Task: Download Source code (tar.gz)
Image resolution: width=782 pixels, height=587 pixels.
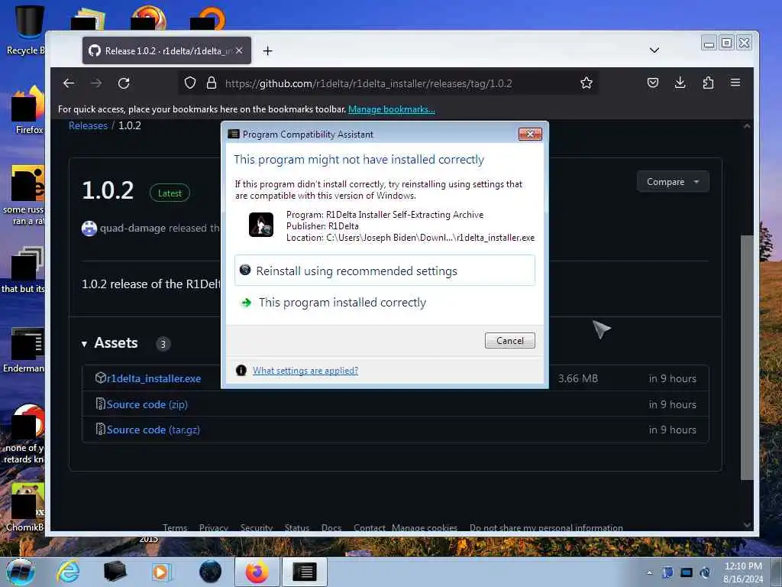Action: 153,430
